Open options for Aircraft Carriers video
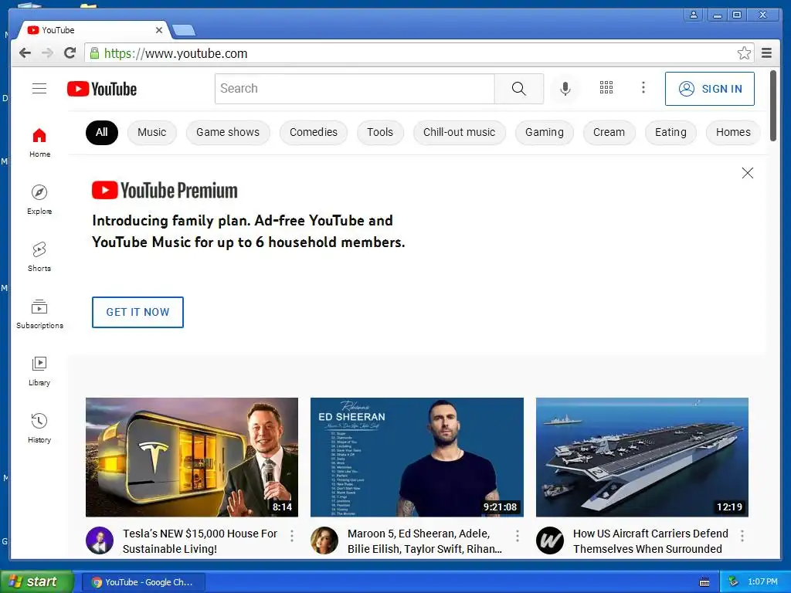791x593 pixels. (742, 536)
